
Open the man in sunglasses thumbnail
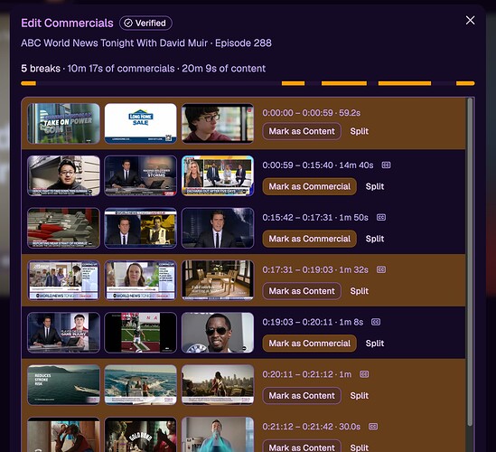tap(218, 333)
